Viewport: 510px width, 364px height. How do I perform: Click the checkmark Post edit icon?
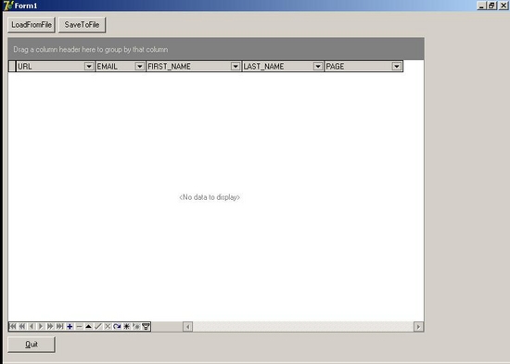[98, 326]
